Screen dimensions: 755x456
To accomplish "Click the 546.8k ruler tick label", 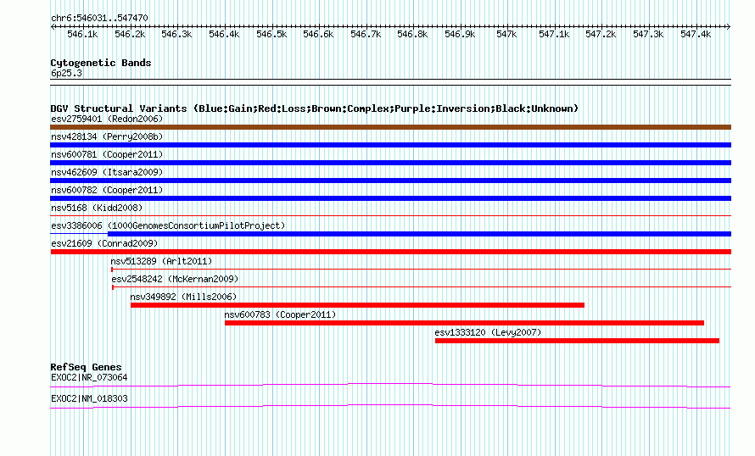I will point(412,34).
